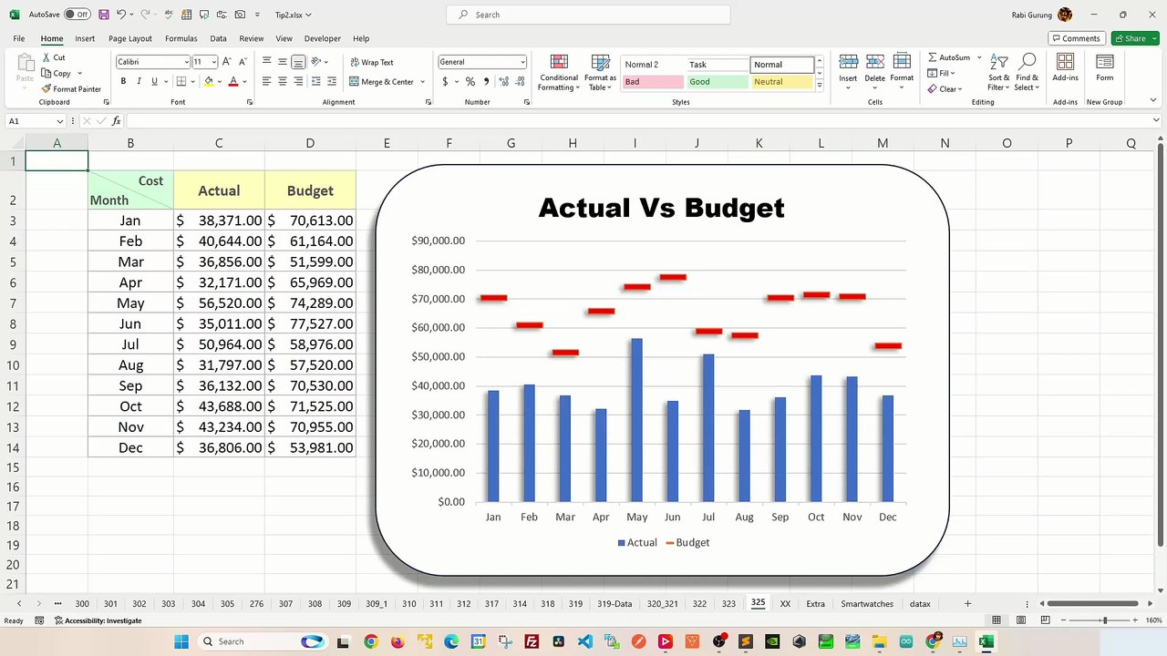The height and width of the screenshot is (656, 1167).
Task: Click Increase Font Size icon
Action: pyautogui.click(x=227, y=62)
